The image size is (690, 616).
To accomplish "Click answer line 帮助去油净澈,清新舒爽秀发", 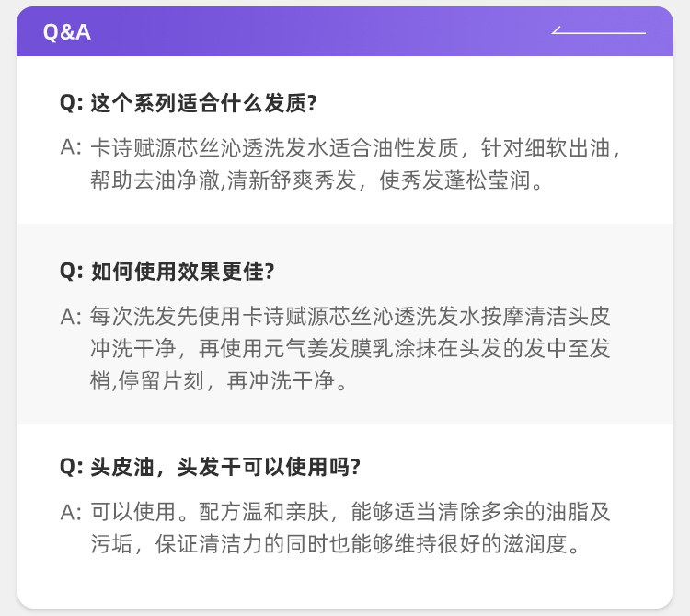I will 317,179.
